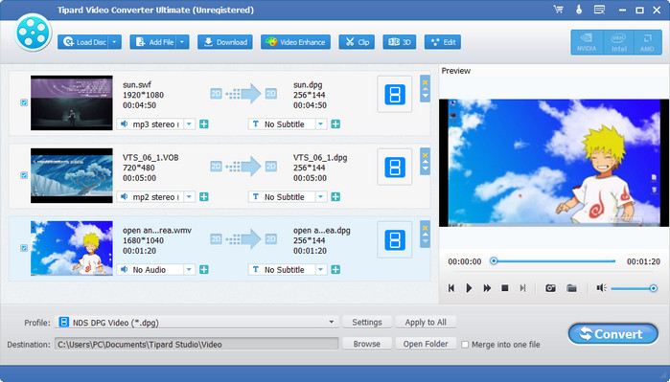Toggle AMD acceleration

(x=647, y=42)
